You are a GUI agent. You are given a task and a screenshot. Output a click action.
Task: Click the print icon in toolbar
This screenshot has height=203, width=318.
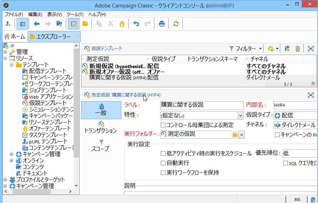pos(161,24)
